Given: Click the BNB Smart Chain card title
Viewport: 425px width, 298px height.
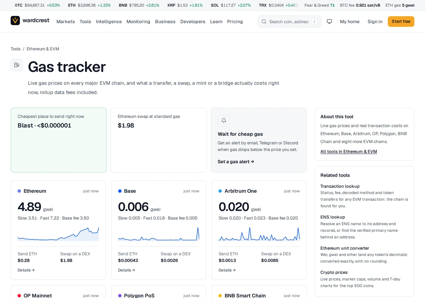Looking at the screenshot, I should pos(245,295).
